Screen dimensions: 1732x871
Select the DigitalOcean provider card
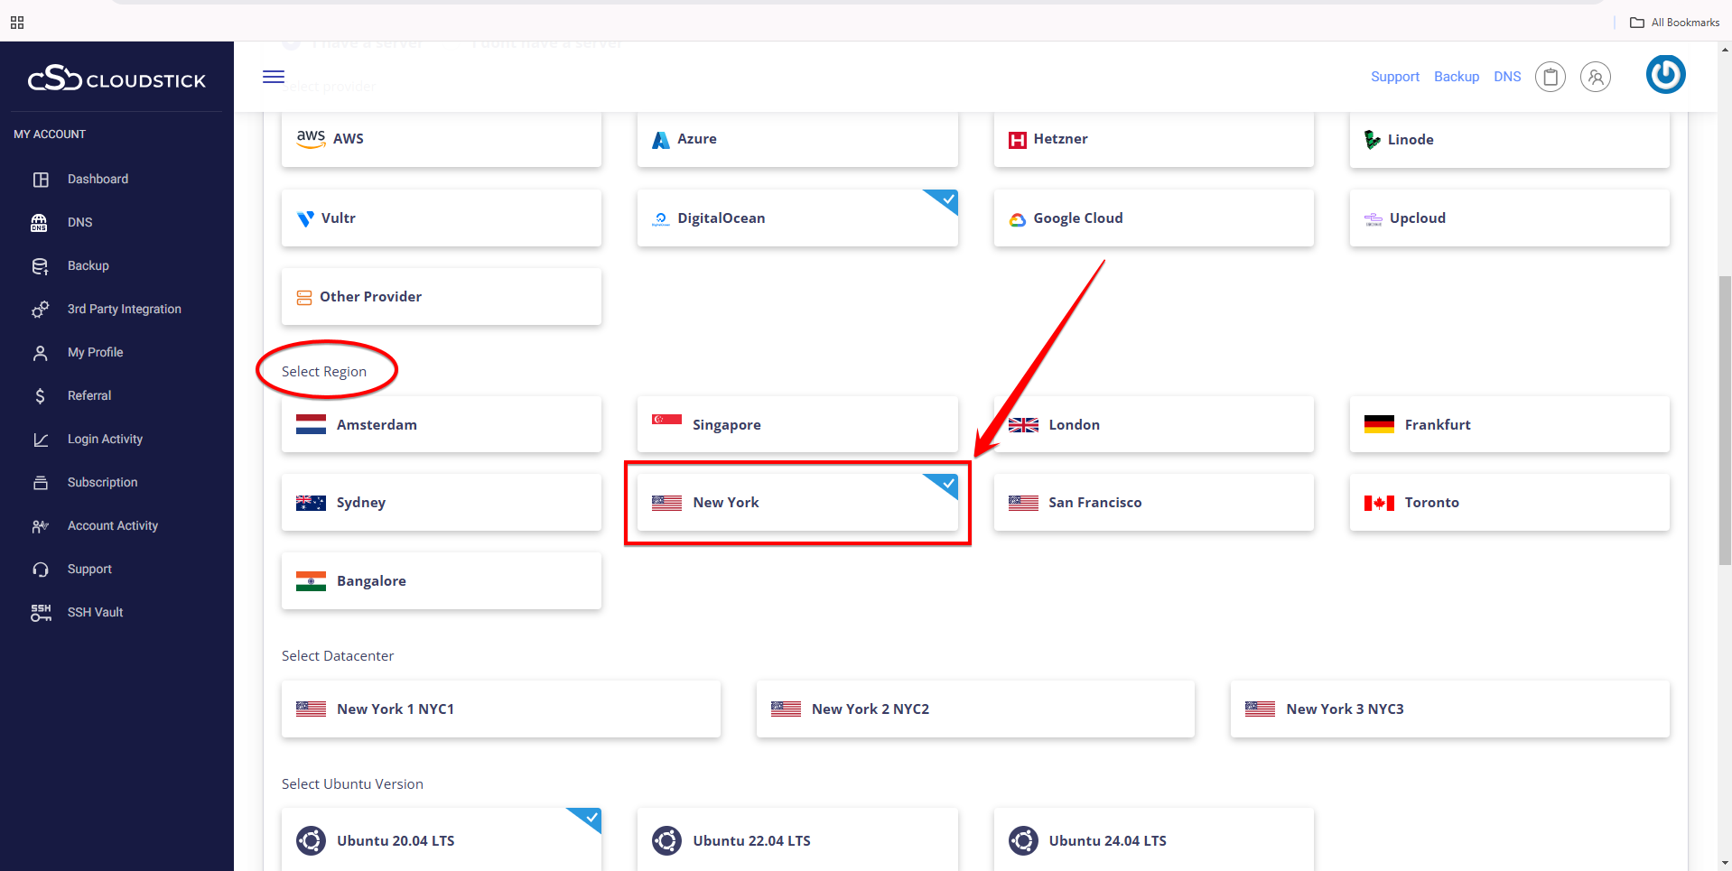pyautogui.click(x=796, y=218)
